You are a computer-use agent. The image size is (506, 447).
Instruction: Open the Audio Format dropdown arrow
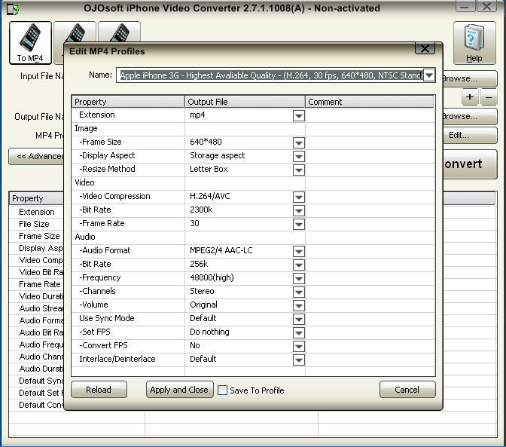point(299,251)
